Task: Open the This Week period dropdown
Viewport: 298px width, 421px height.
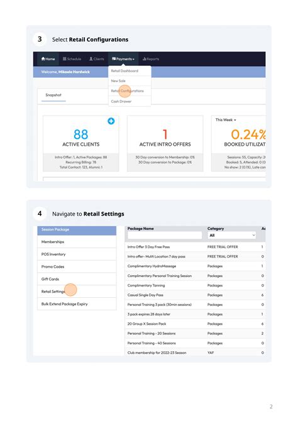Action: click(226, 120)
